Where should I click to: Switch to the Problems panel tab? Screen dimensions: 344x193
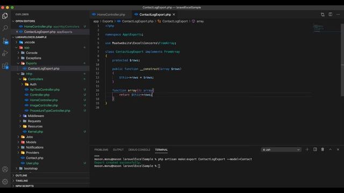[x=101, y=150]
